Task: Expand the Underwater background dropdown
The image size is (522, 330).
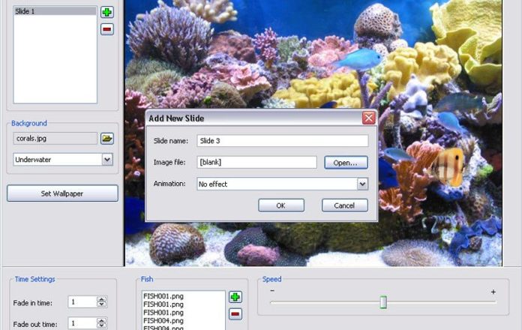Action: pos(106,159)
